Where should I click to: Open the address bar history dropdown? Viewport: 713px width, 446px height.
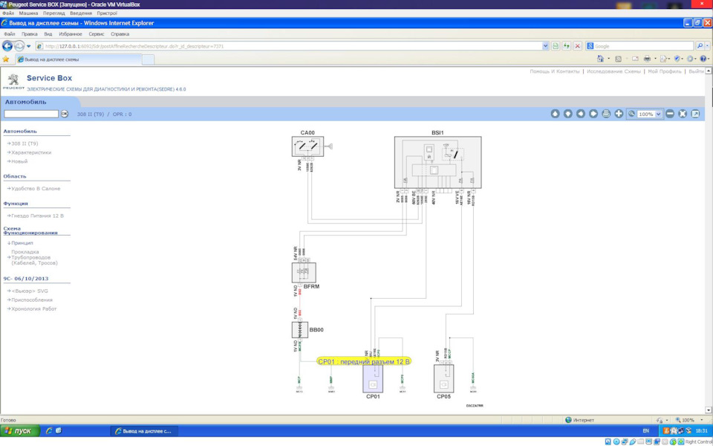pos(546,46)
